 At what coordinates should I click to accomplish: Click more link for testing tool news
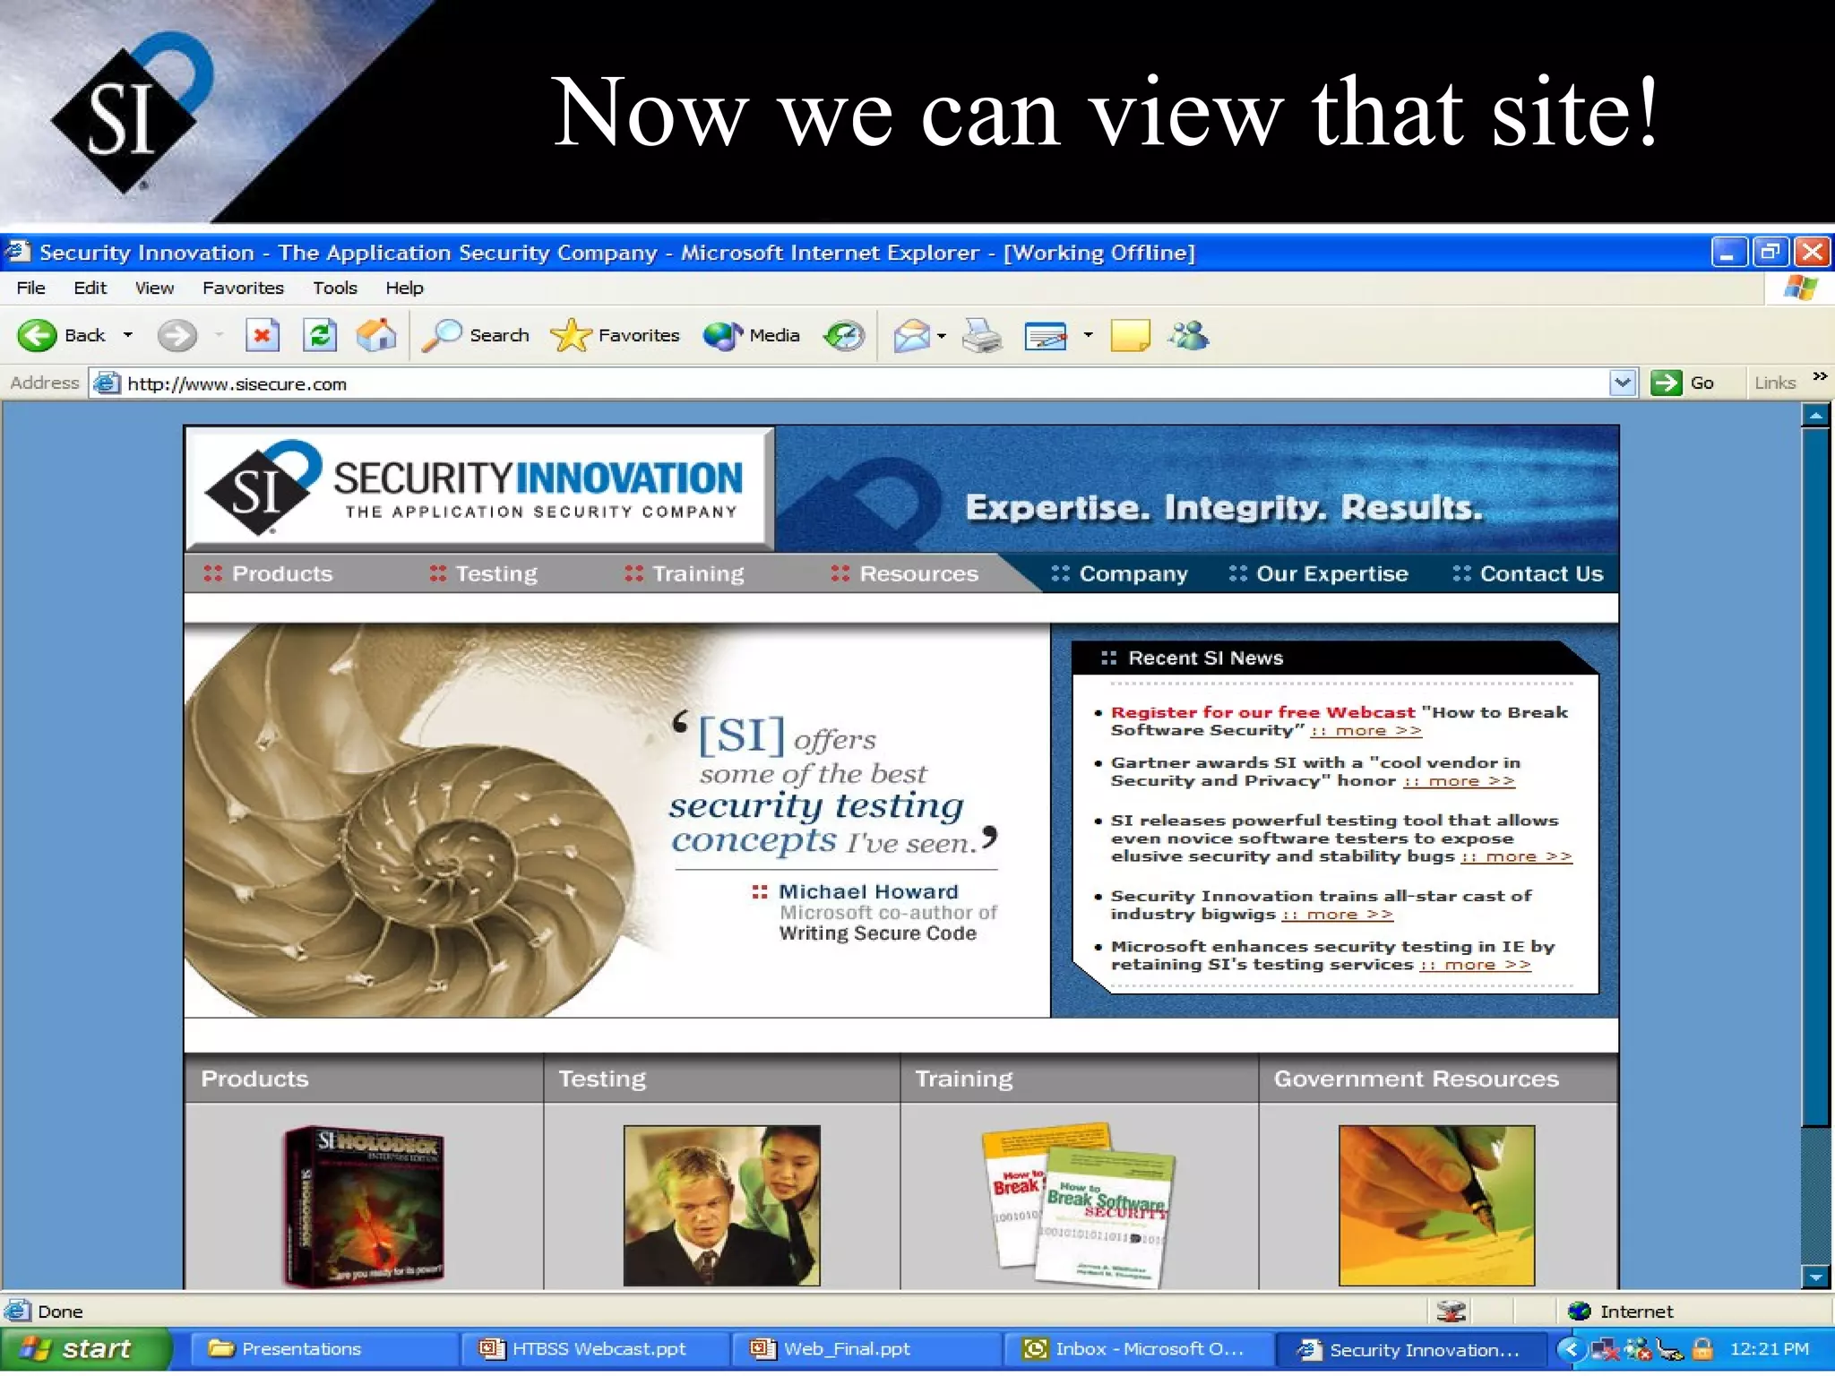tap(1516, 856)
